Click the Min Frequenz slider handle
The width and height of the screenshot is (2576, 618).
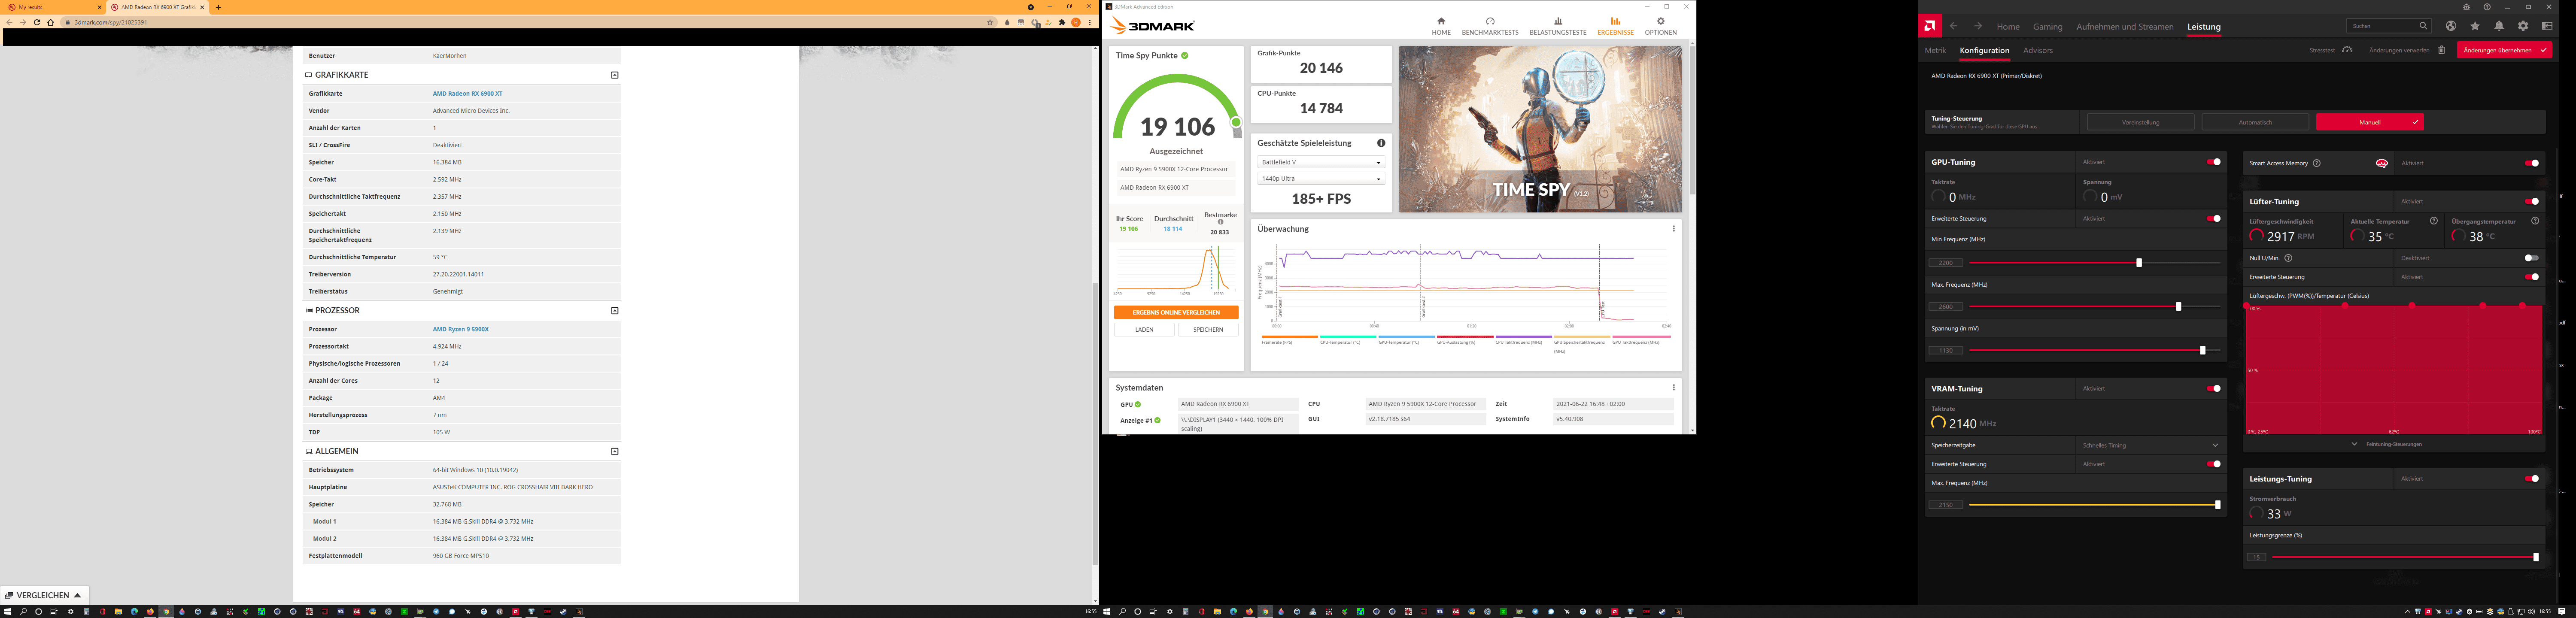[x=2139, y=263]
